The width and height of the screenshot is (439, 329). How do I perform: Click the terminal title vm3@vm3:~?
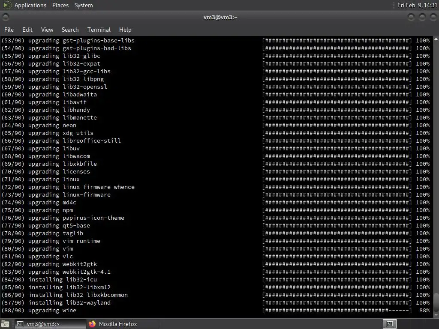point(220,17)
